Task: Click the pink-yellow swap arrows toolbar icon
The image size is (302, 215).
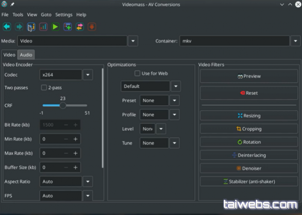Action: click(x=80, y=27)
